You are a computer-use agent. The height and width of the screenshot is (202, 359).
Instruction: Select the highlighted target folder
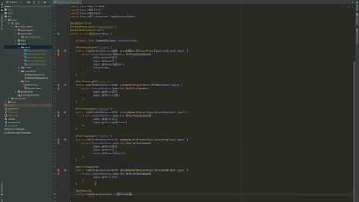coord(28,105)
